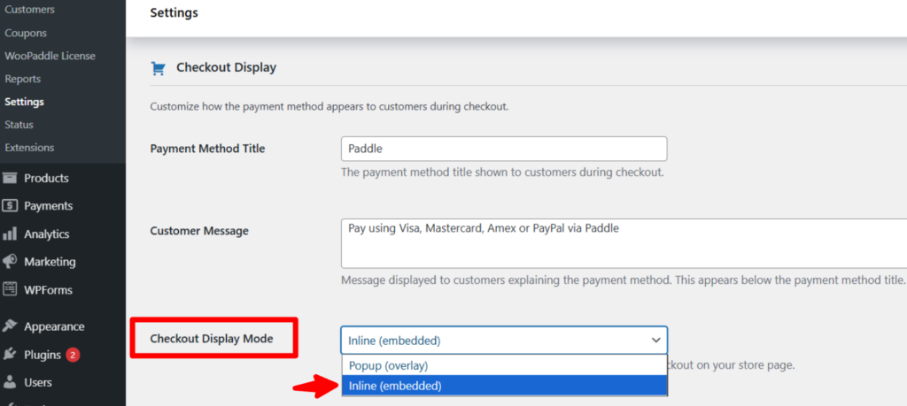Open the Checkout Display Mode dropdown

coord(504,341)
